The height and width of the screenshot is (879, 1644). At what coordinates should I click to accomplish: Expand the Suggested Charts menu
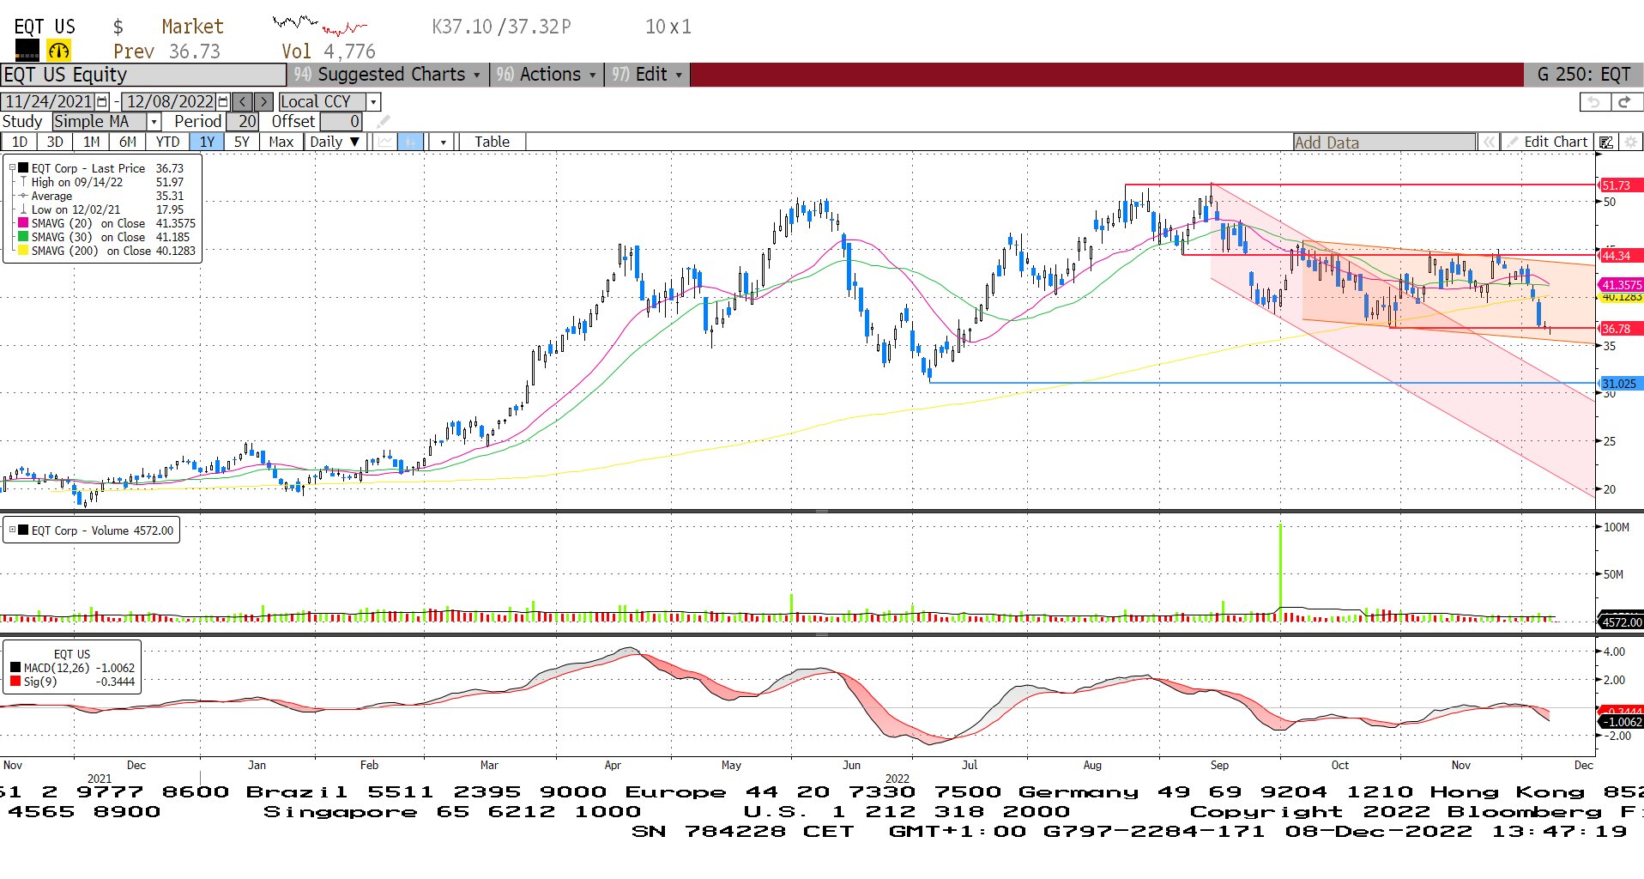point(387,75)
